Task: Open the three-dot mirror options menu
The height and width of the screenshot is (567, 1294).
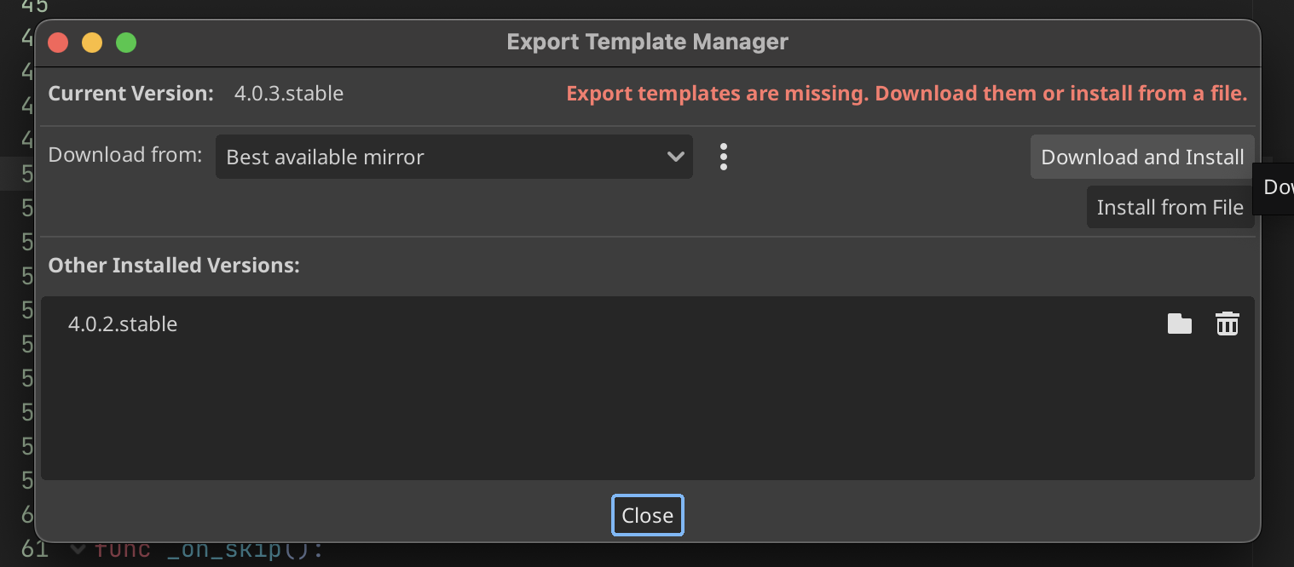Action: tap(723, 157)
